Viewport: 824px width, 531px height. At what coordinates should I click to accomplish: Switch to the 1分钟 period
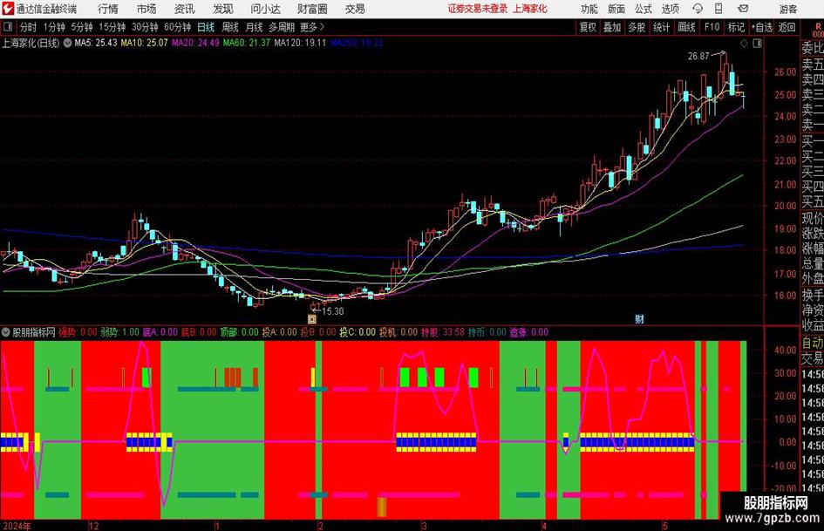click(x=54, y=27)
